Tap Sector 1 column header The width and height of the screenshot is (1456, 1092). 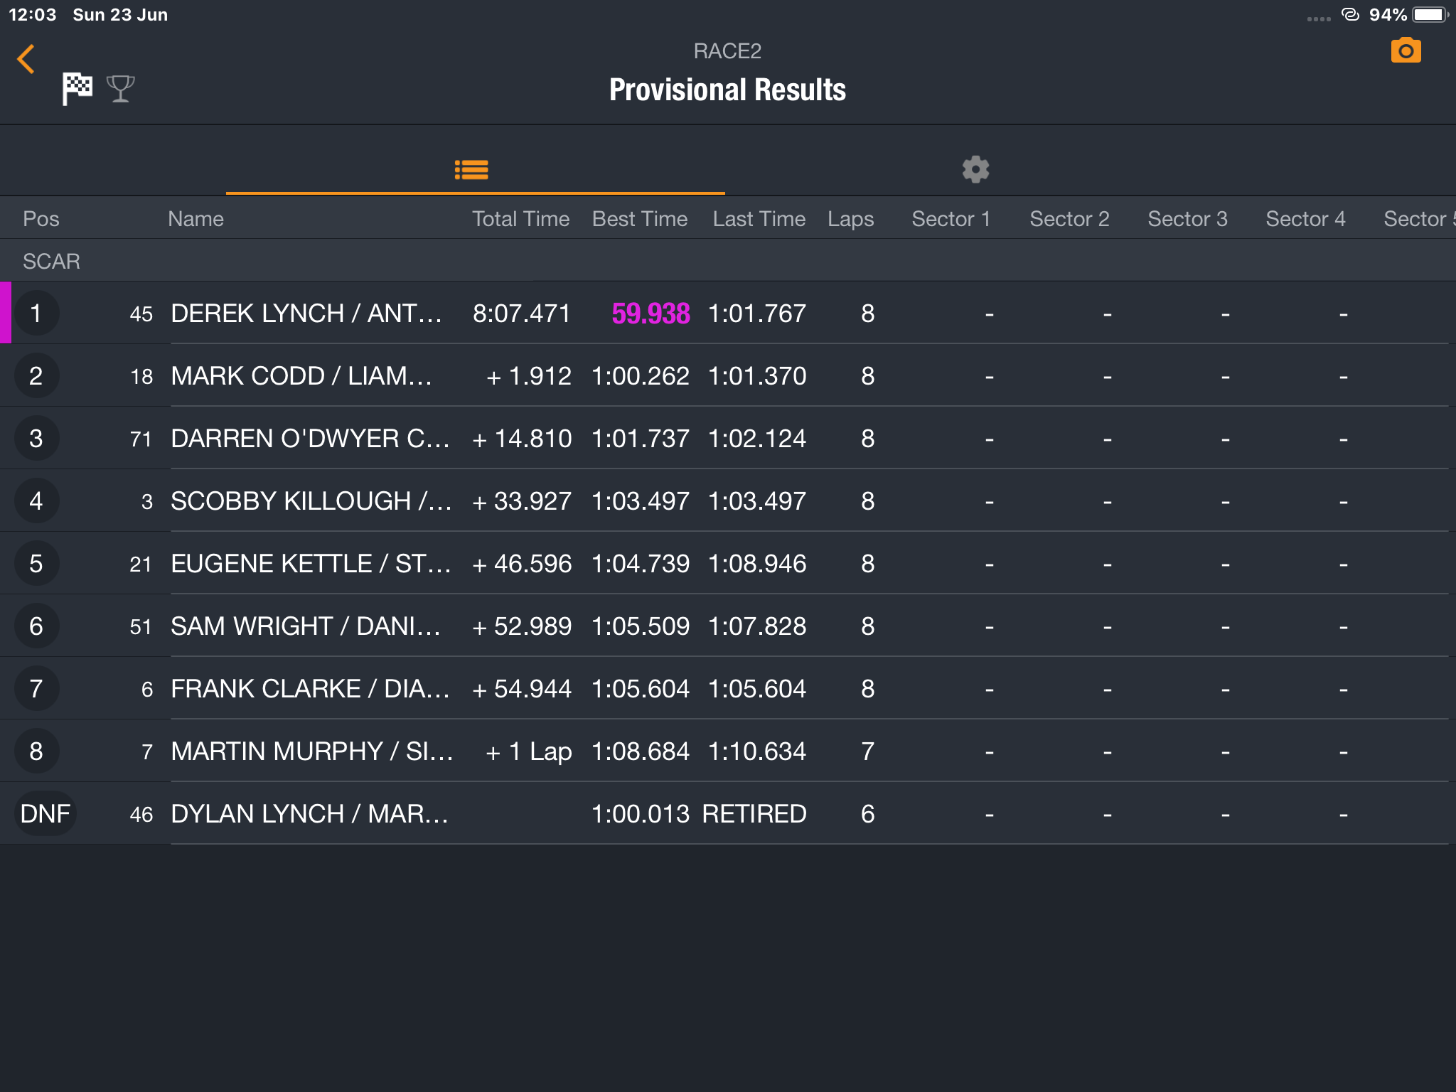951,219
